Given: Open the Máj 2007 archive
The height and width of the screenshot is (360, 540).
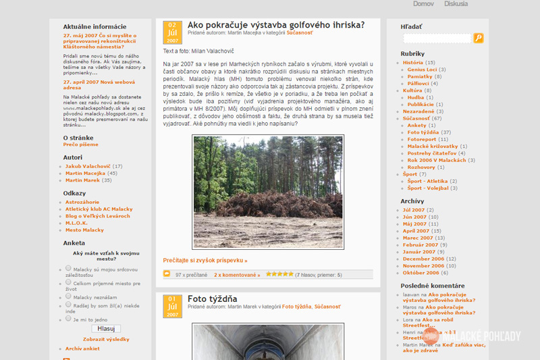Looking at the screenshot, I should click(x=414, y=224).
